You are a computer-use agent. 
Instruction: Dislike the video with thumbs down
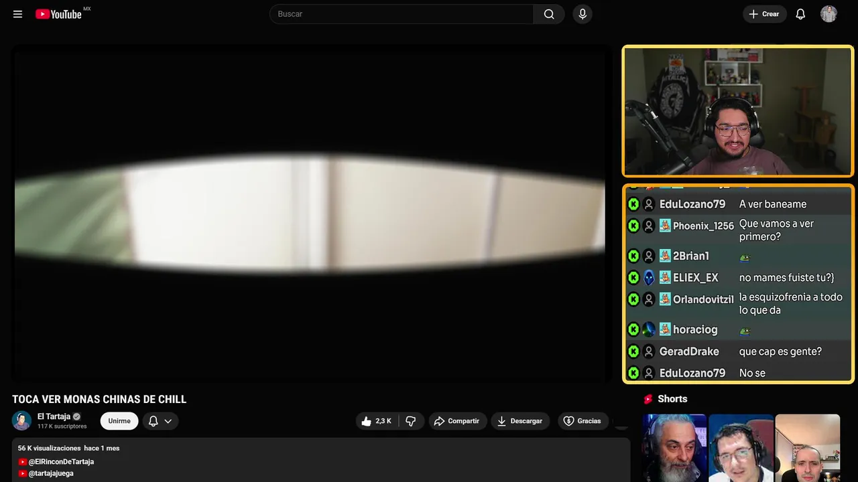click(x=411, y=421)
